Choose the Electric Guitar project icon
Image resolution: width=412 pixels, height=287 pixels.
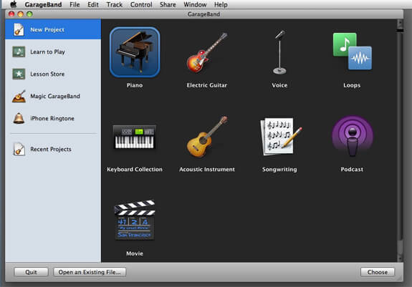[x=207, y=52]
